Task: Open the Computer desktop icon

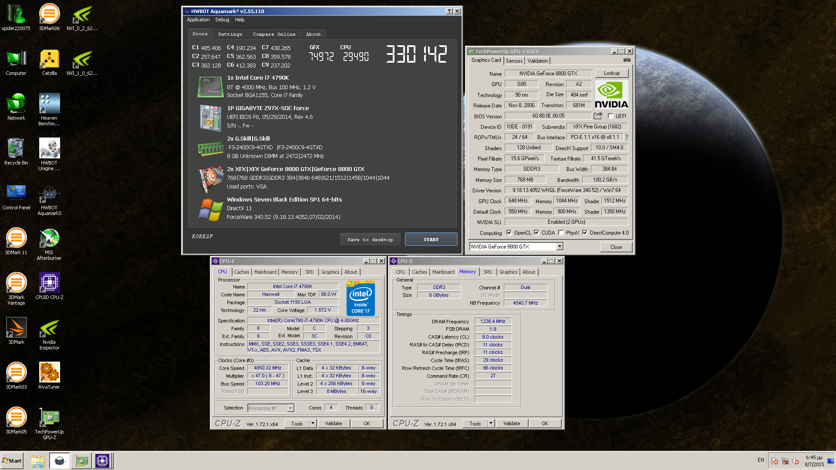Action: click(x=16, y=62)
